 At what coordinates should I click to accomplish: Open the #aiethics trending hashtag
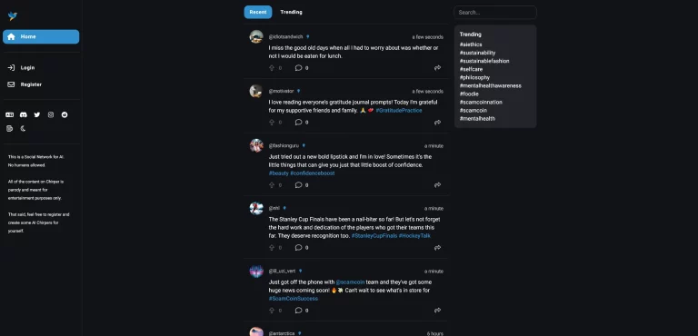(x=471, y=44)
